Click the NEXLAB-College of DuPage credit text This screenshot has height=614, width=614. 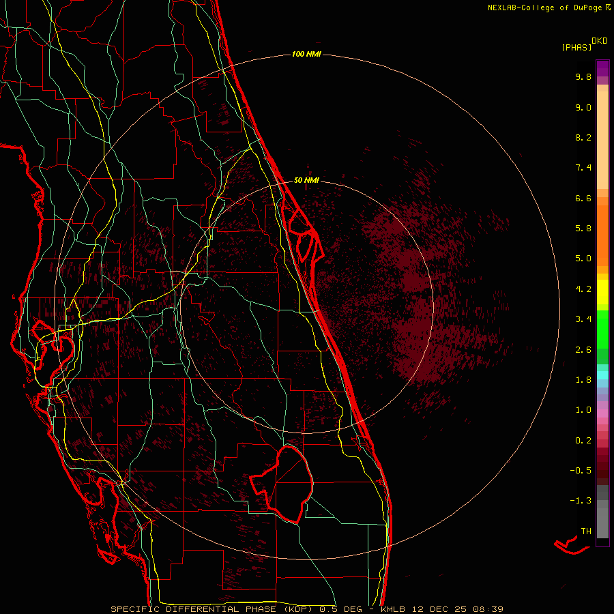click(x=549, y=8)
